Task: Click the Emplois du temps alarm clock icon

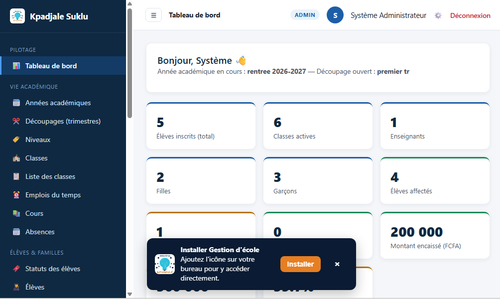Action: pyautogui.click(x=16, y=195)
